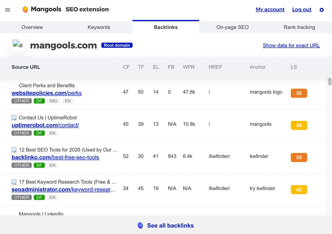
Task: Click the blue circle by See all backlinks
Action: tap(140, 225)
